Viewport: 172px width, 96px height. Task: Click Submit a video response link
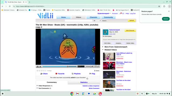click(91, 86)
